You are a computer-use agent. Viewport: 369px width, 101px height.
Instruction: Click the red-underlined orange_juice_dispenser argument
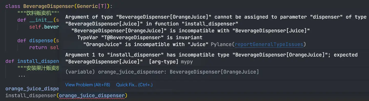click(x=92, y=96)
